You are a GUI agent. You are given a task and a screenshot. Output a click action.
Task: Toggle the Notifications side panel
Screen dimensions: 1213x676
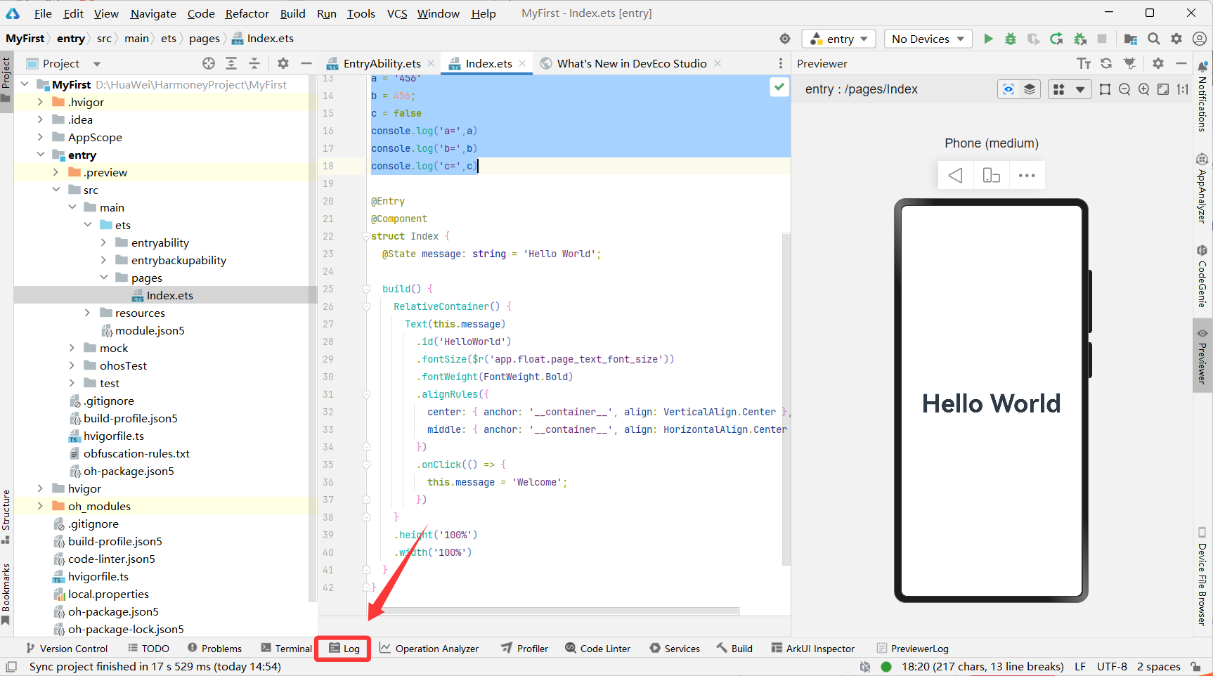tap(1202, 96)
